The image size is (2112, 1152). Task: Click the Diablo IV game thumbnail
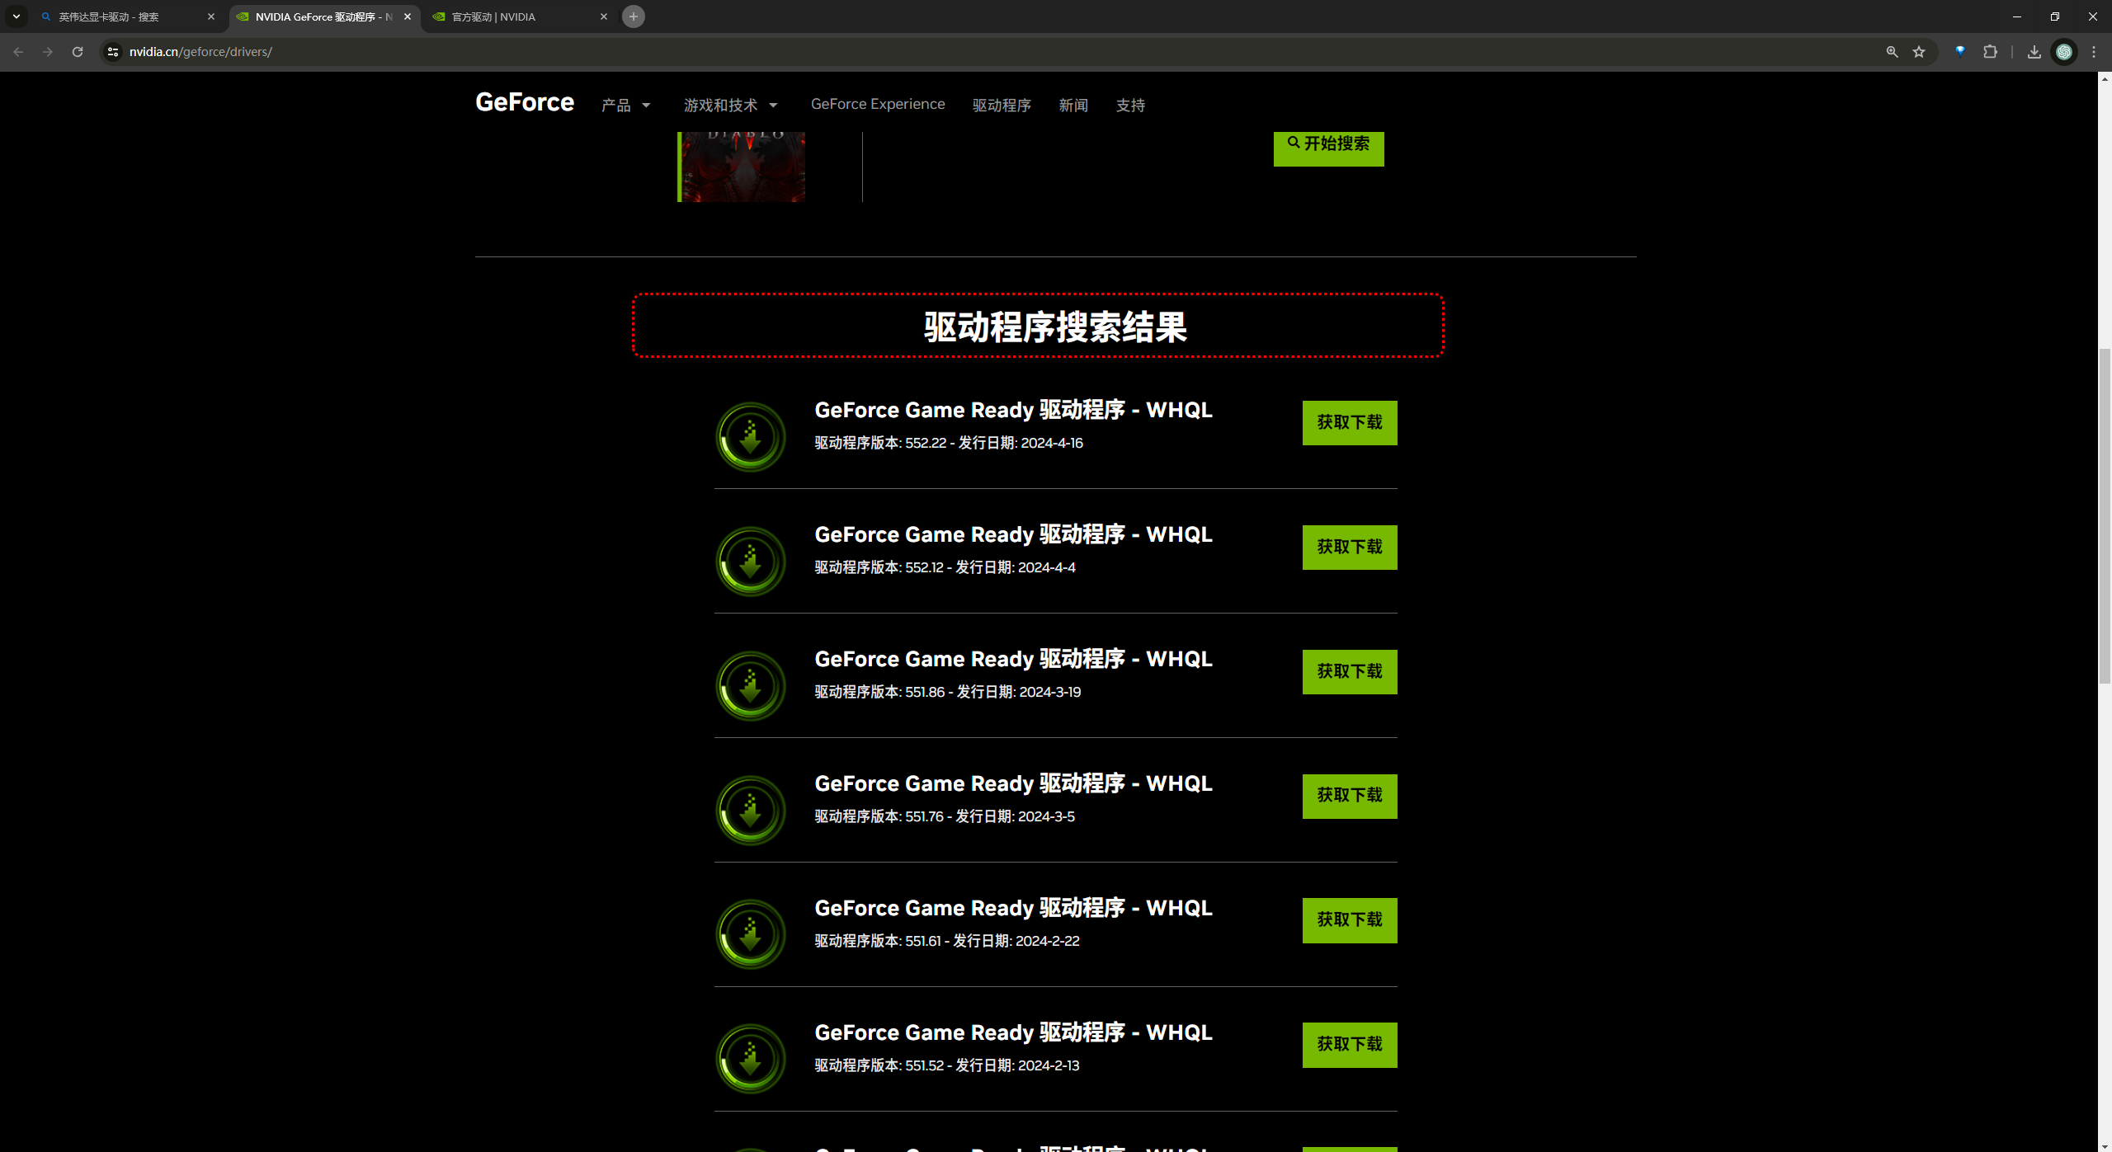pos(742,167)
